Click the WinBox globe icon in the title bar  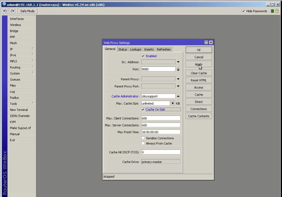point(3,4)
